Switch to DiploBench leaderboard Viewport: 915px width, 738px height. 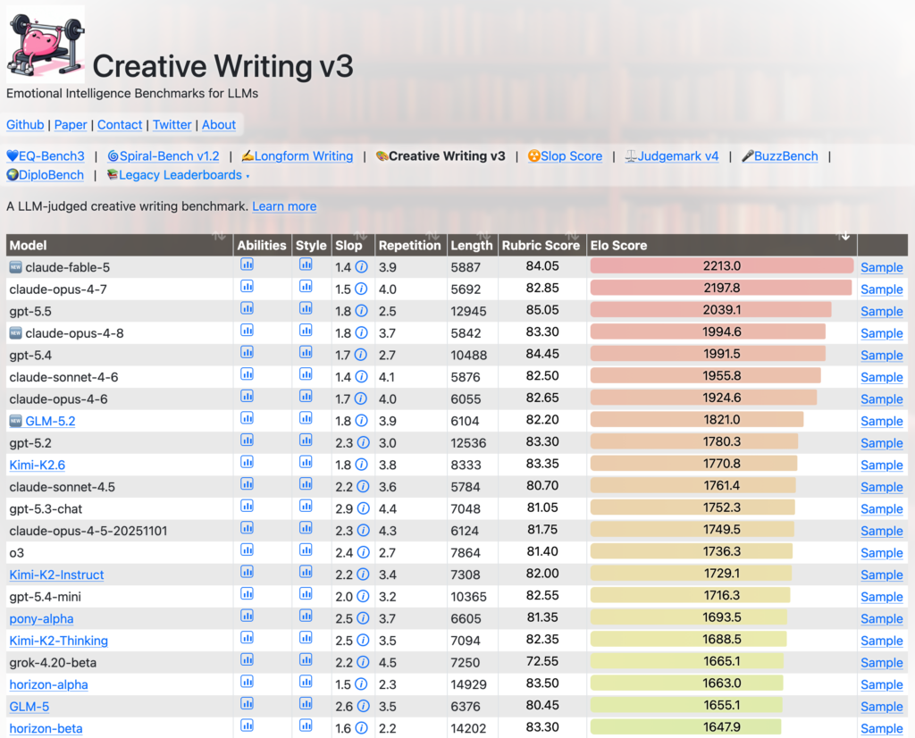45,175
